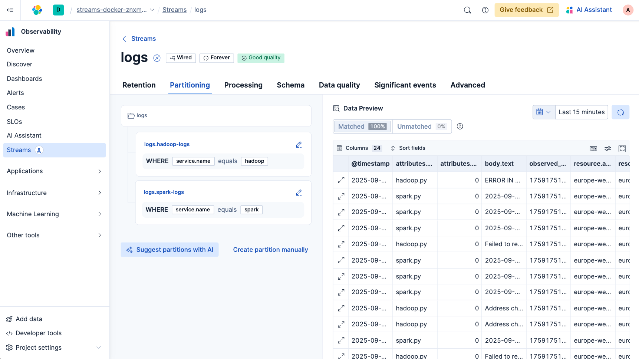The width and height of the screenshot is (639, 359).
Task: Click Suggest partitions with AI
Action: click(x=169, y=250)
